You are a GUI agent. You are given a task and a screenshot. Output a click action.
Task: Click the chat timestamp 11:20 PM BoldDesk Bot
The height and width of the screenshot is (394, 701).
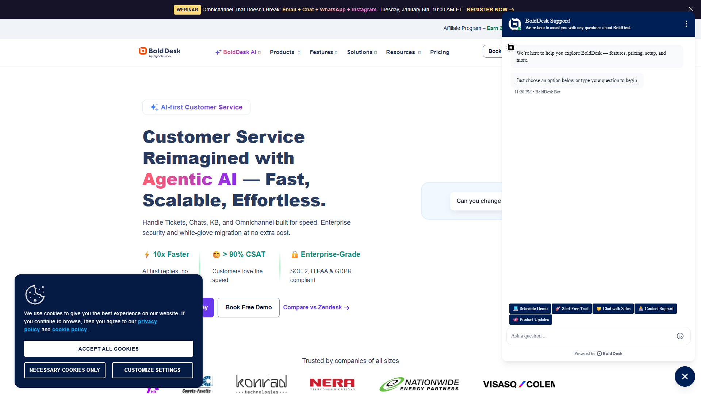537,92
